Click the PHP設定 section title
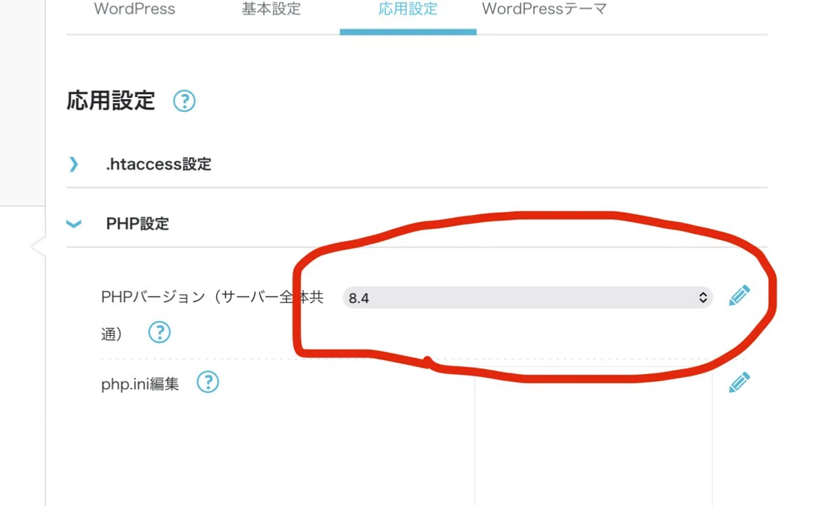 [138, 224]
